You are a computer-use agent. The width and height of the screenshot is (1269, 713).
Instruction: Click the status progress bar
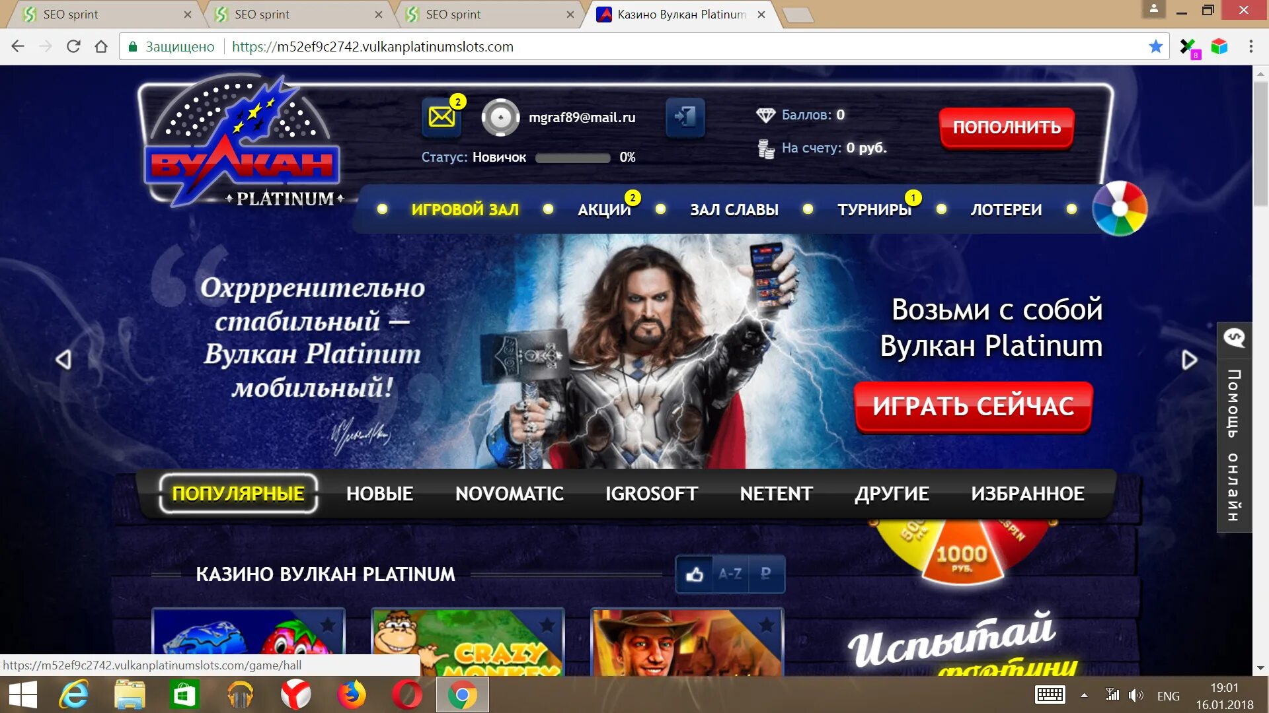(x=572, y=158)
